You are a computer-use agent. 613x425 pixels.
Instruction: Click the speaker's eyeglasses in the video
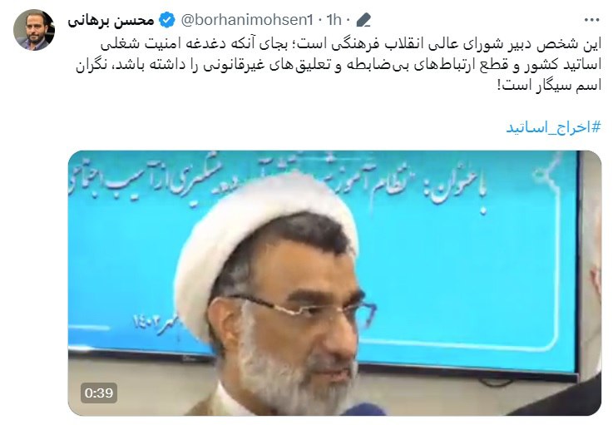301,311
